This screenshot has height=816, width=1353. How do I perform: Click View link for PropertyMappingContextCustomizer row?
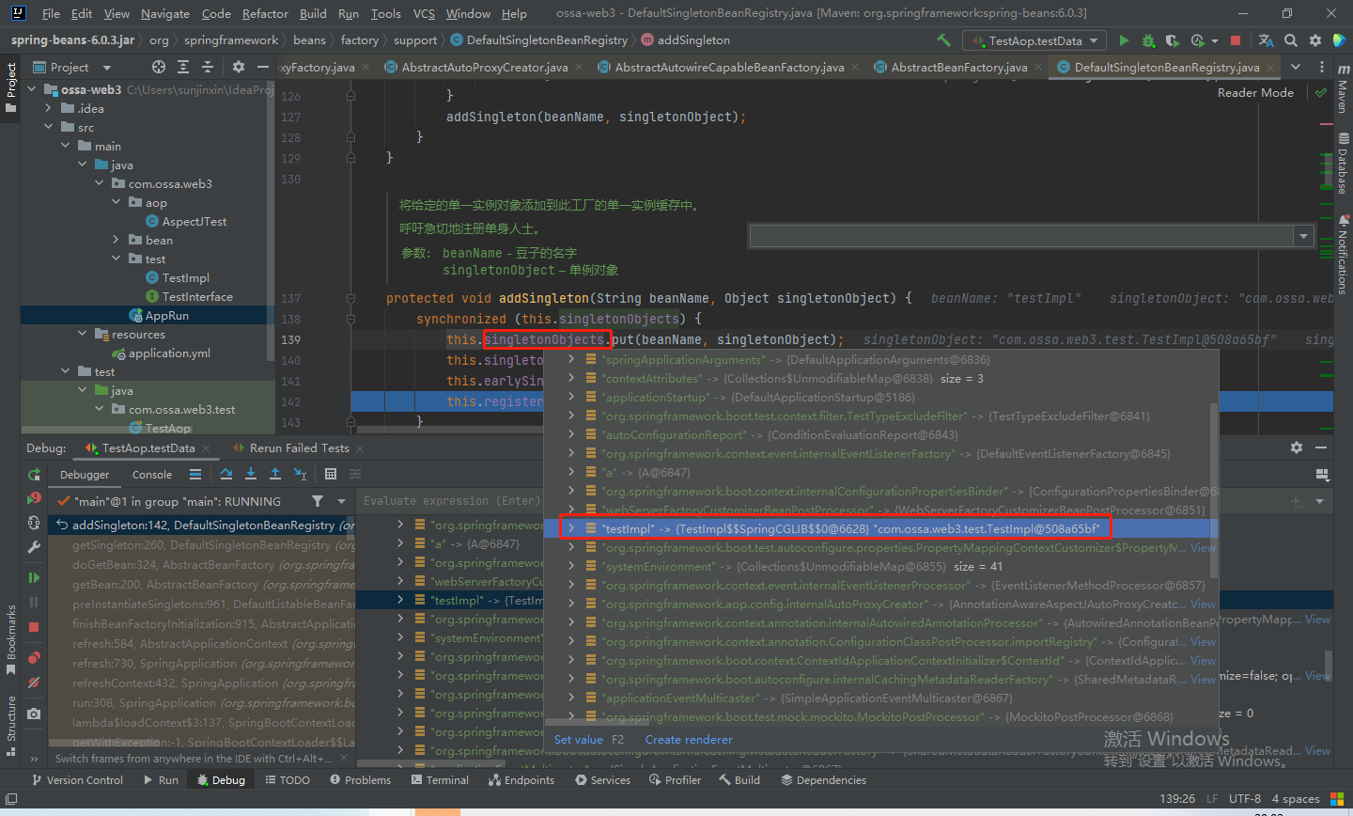tap(1203, 547)
